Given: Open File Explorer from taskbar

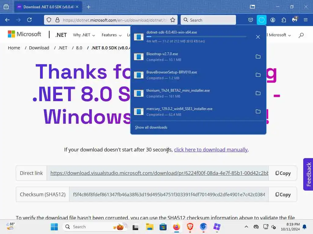Looking at the screenshot, I should pos(149,227).
